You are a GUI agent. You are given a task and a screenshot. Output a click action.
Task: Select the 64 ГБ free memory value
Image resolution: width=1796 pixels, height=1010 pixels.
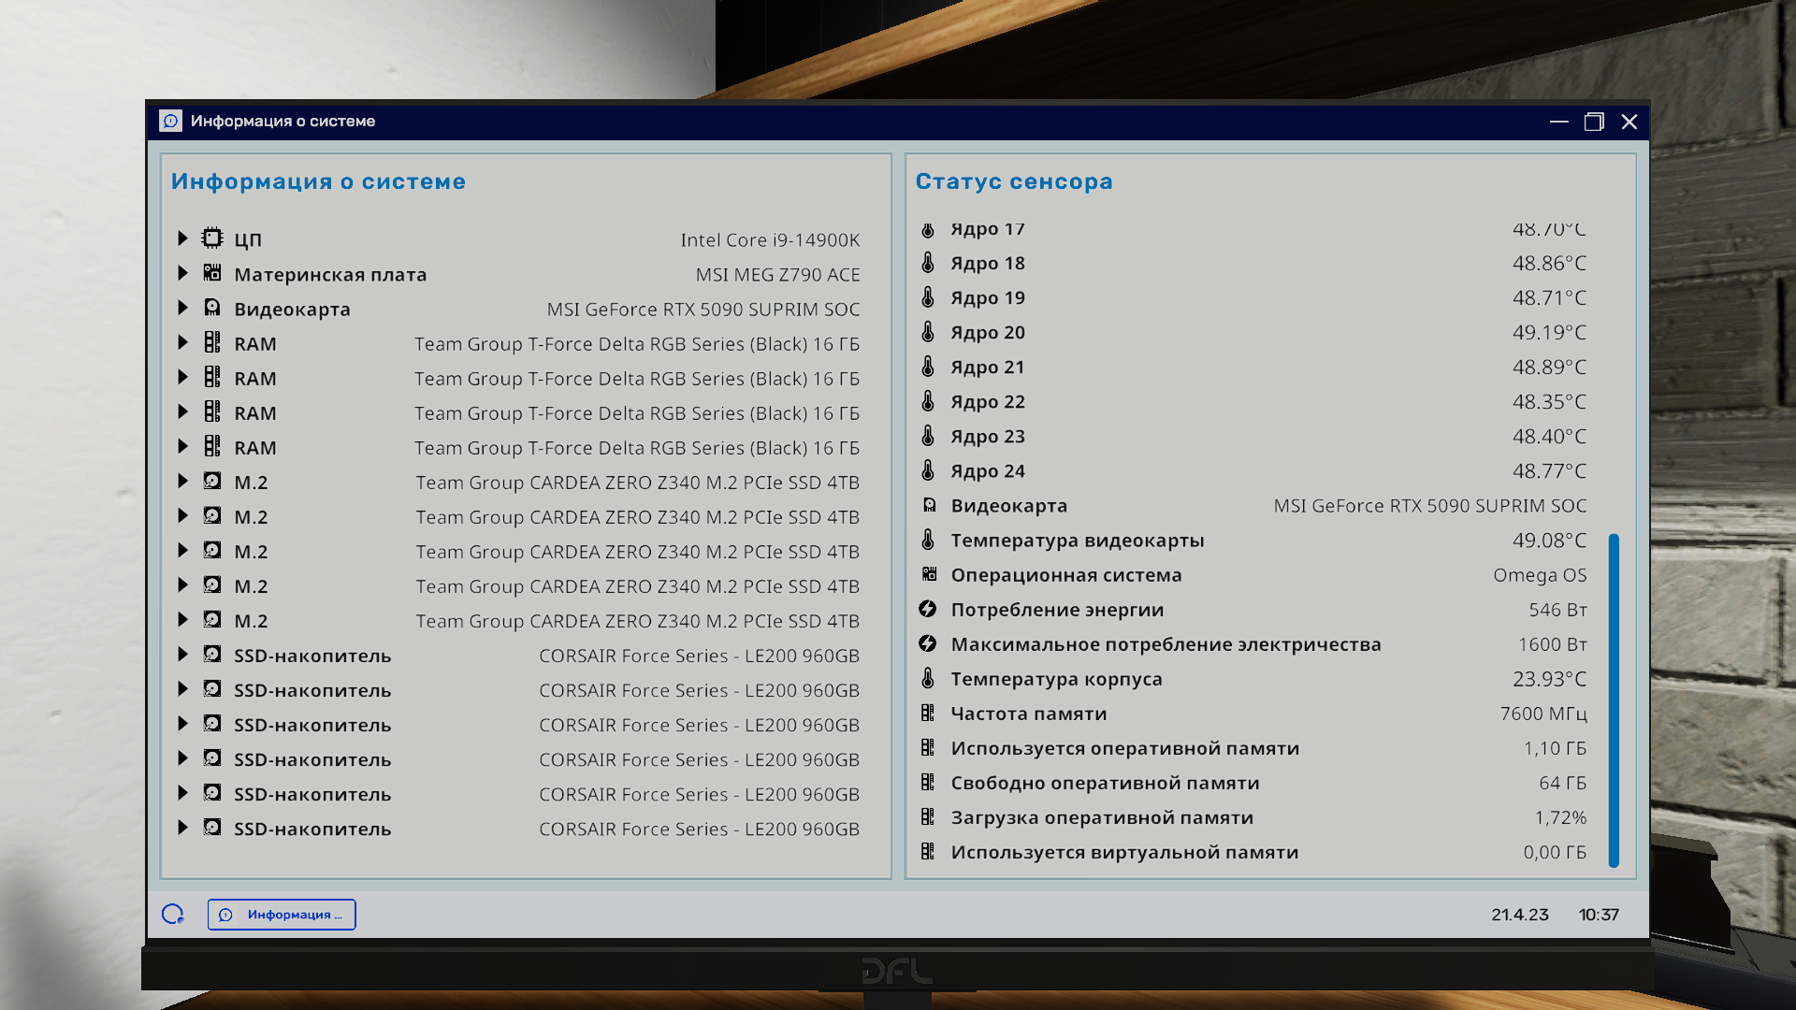coord(1562,783)
